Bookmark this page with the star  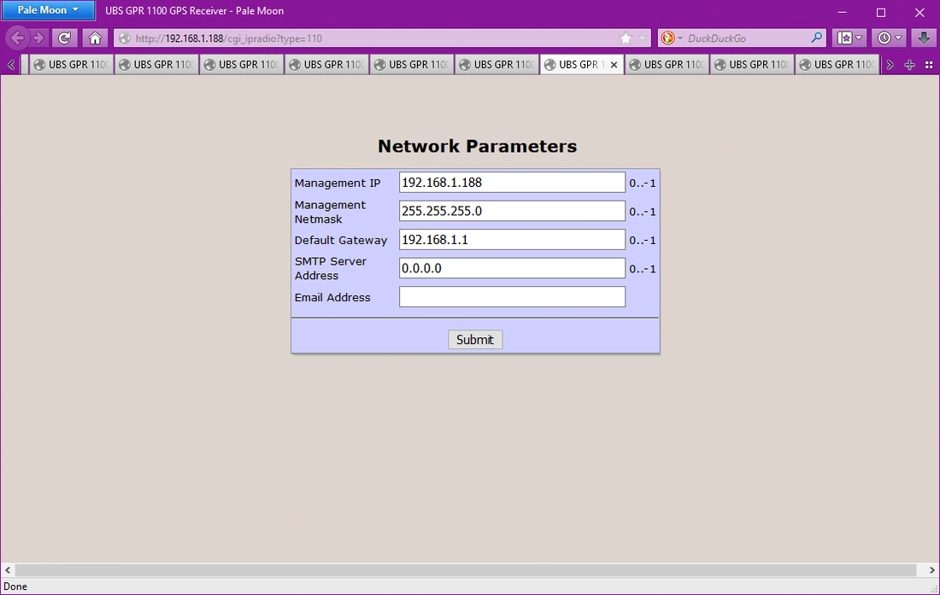(626, 38)
